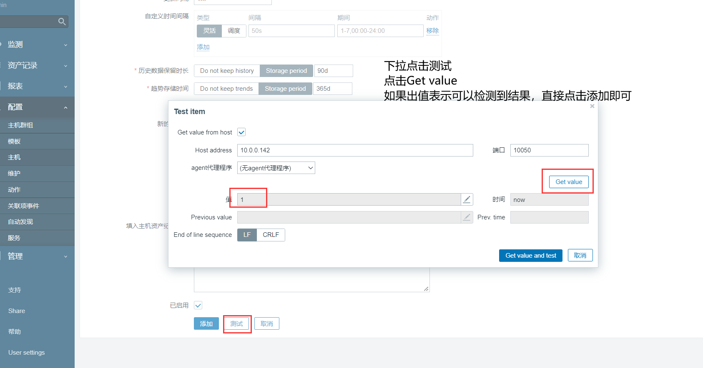
Task: Click the blue 添加 button below form
Action: (x=206, y=323)
